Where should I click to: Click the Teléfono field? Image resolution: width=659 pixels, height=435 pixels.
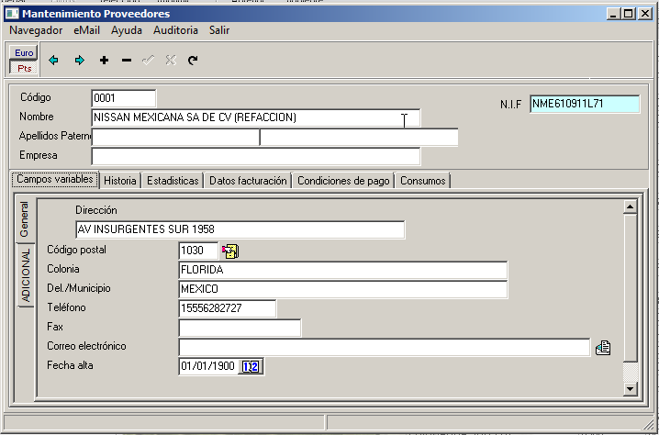click(228, 308)
